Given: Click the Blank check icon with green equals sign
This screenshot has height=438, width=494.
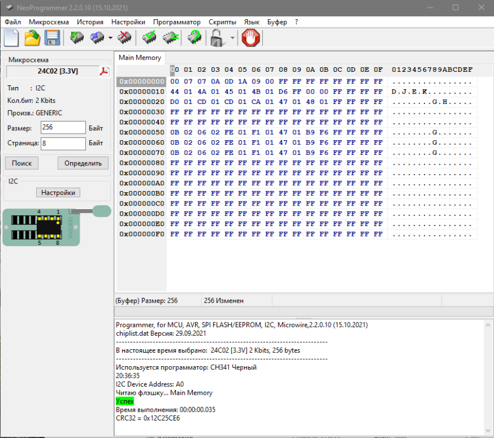Looking at the screenshot, I should pyautogui.click(x=170, y=38).
